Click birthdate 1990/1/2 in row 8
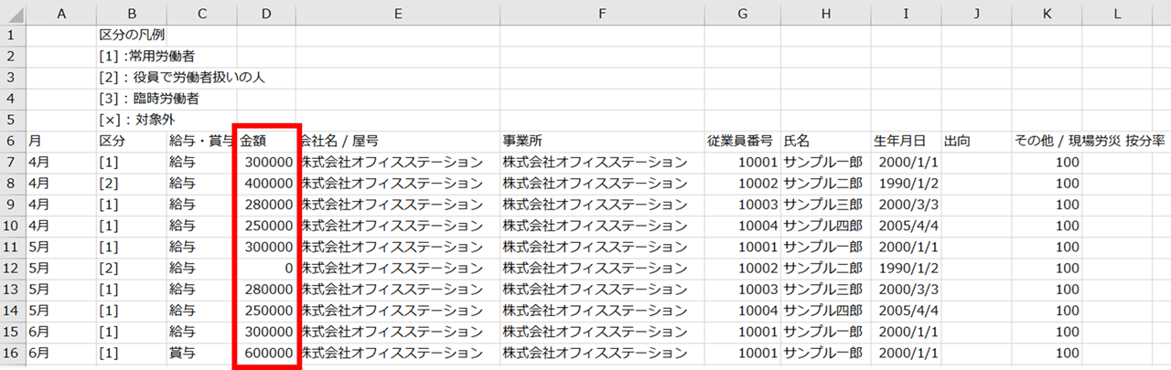 click(906, 184)
